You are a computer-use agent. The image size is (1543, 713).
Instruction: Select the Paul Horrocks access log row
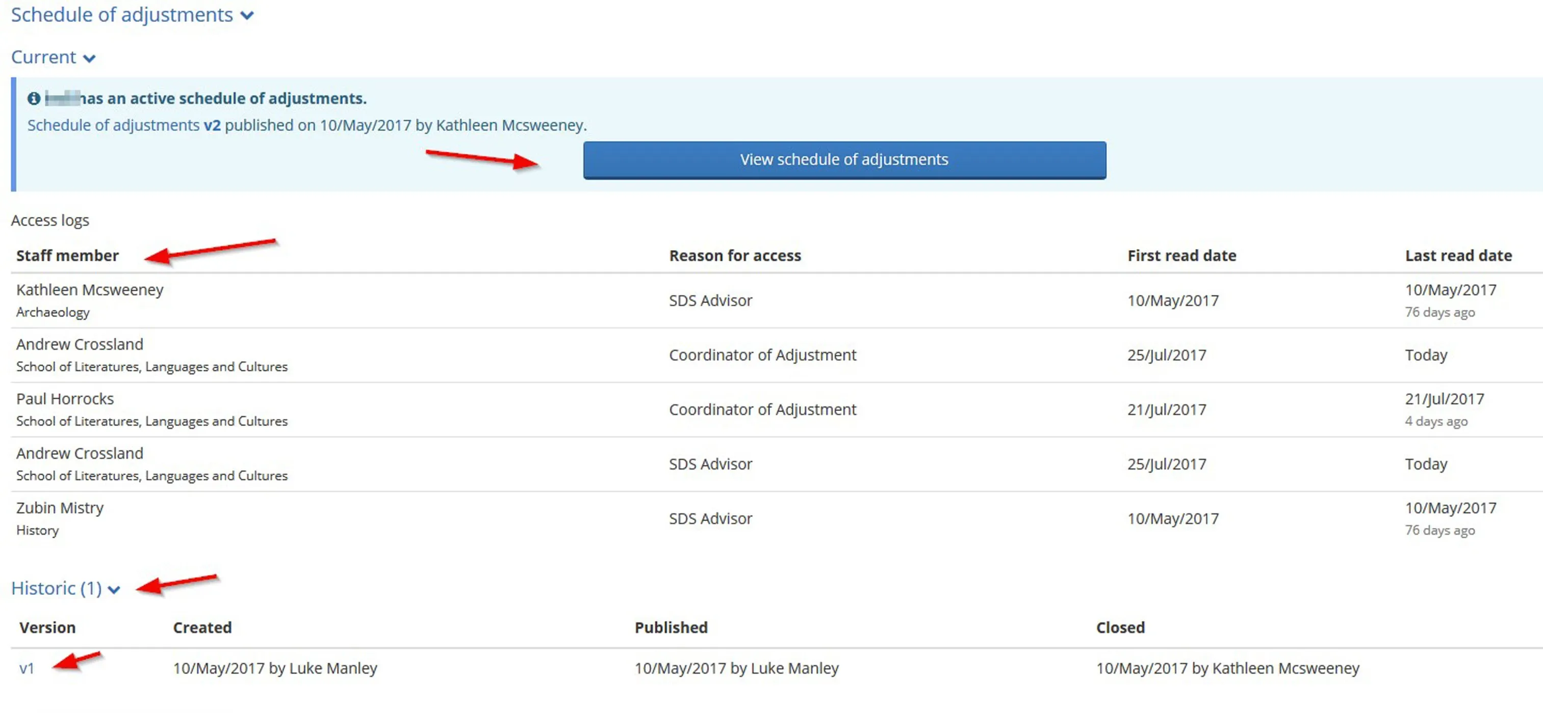point(65,399)
